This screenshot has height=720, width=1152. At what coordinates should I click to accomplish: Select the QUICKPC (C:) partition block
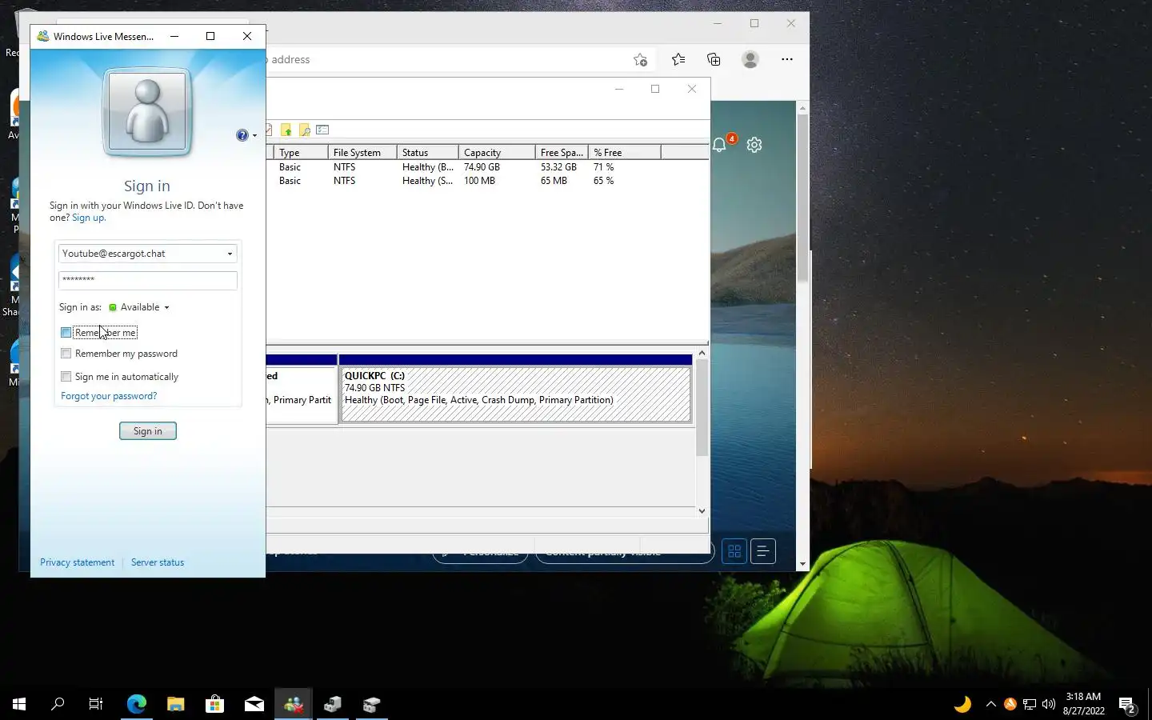[x=516, y=394]
